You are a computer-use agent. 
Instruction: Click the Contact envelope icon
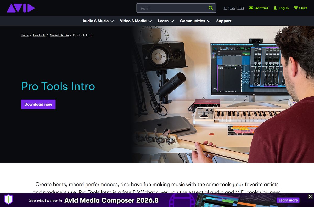pos(251,8)
